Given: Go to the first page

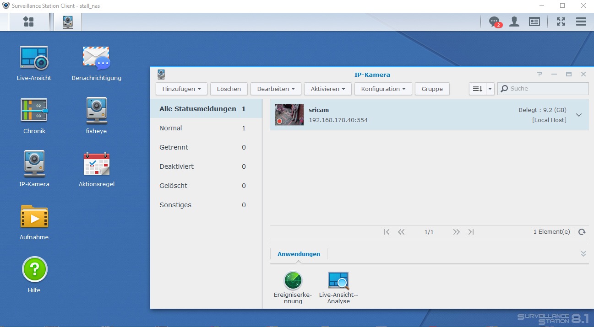Looking at the screenshot, I should click(x=387, y=232).
